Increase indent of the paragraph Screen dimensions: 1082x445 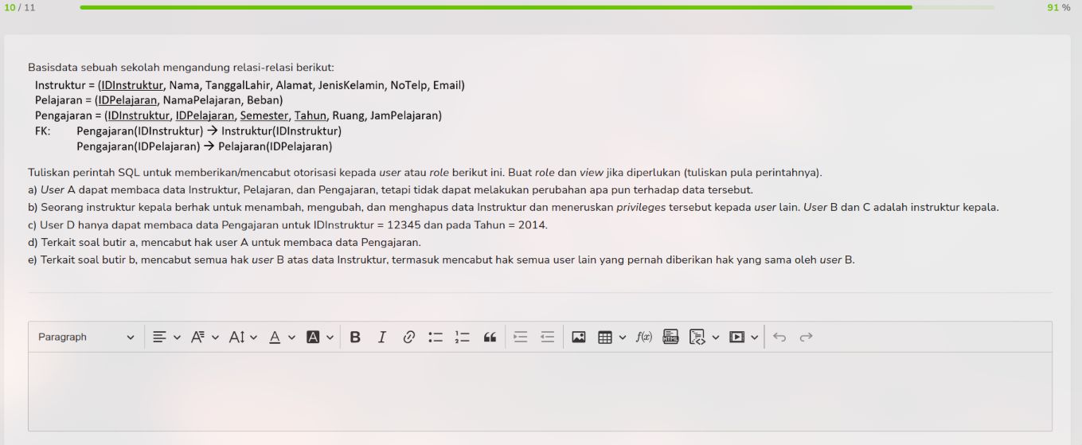(521, 338)
